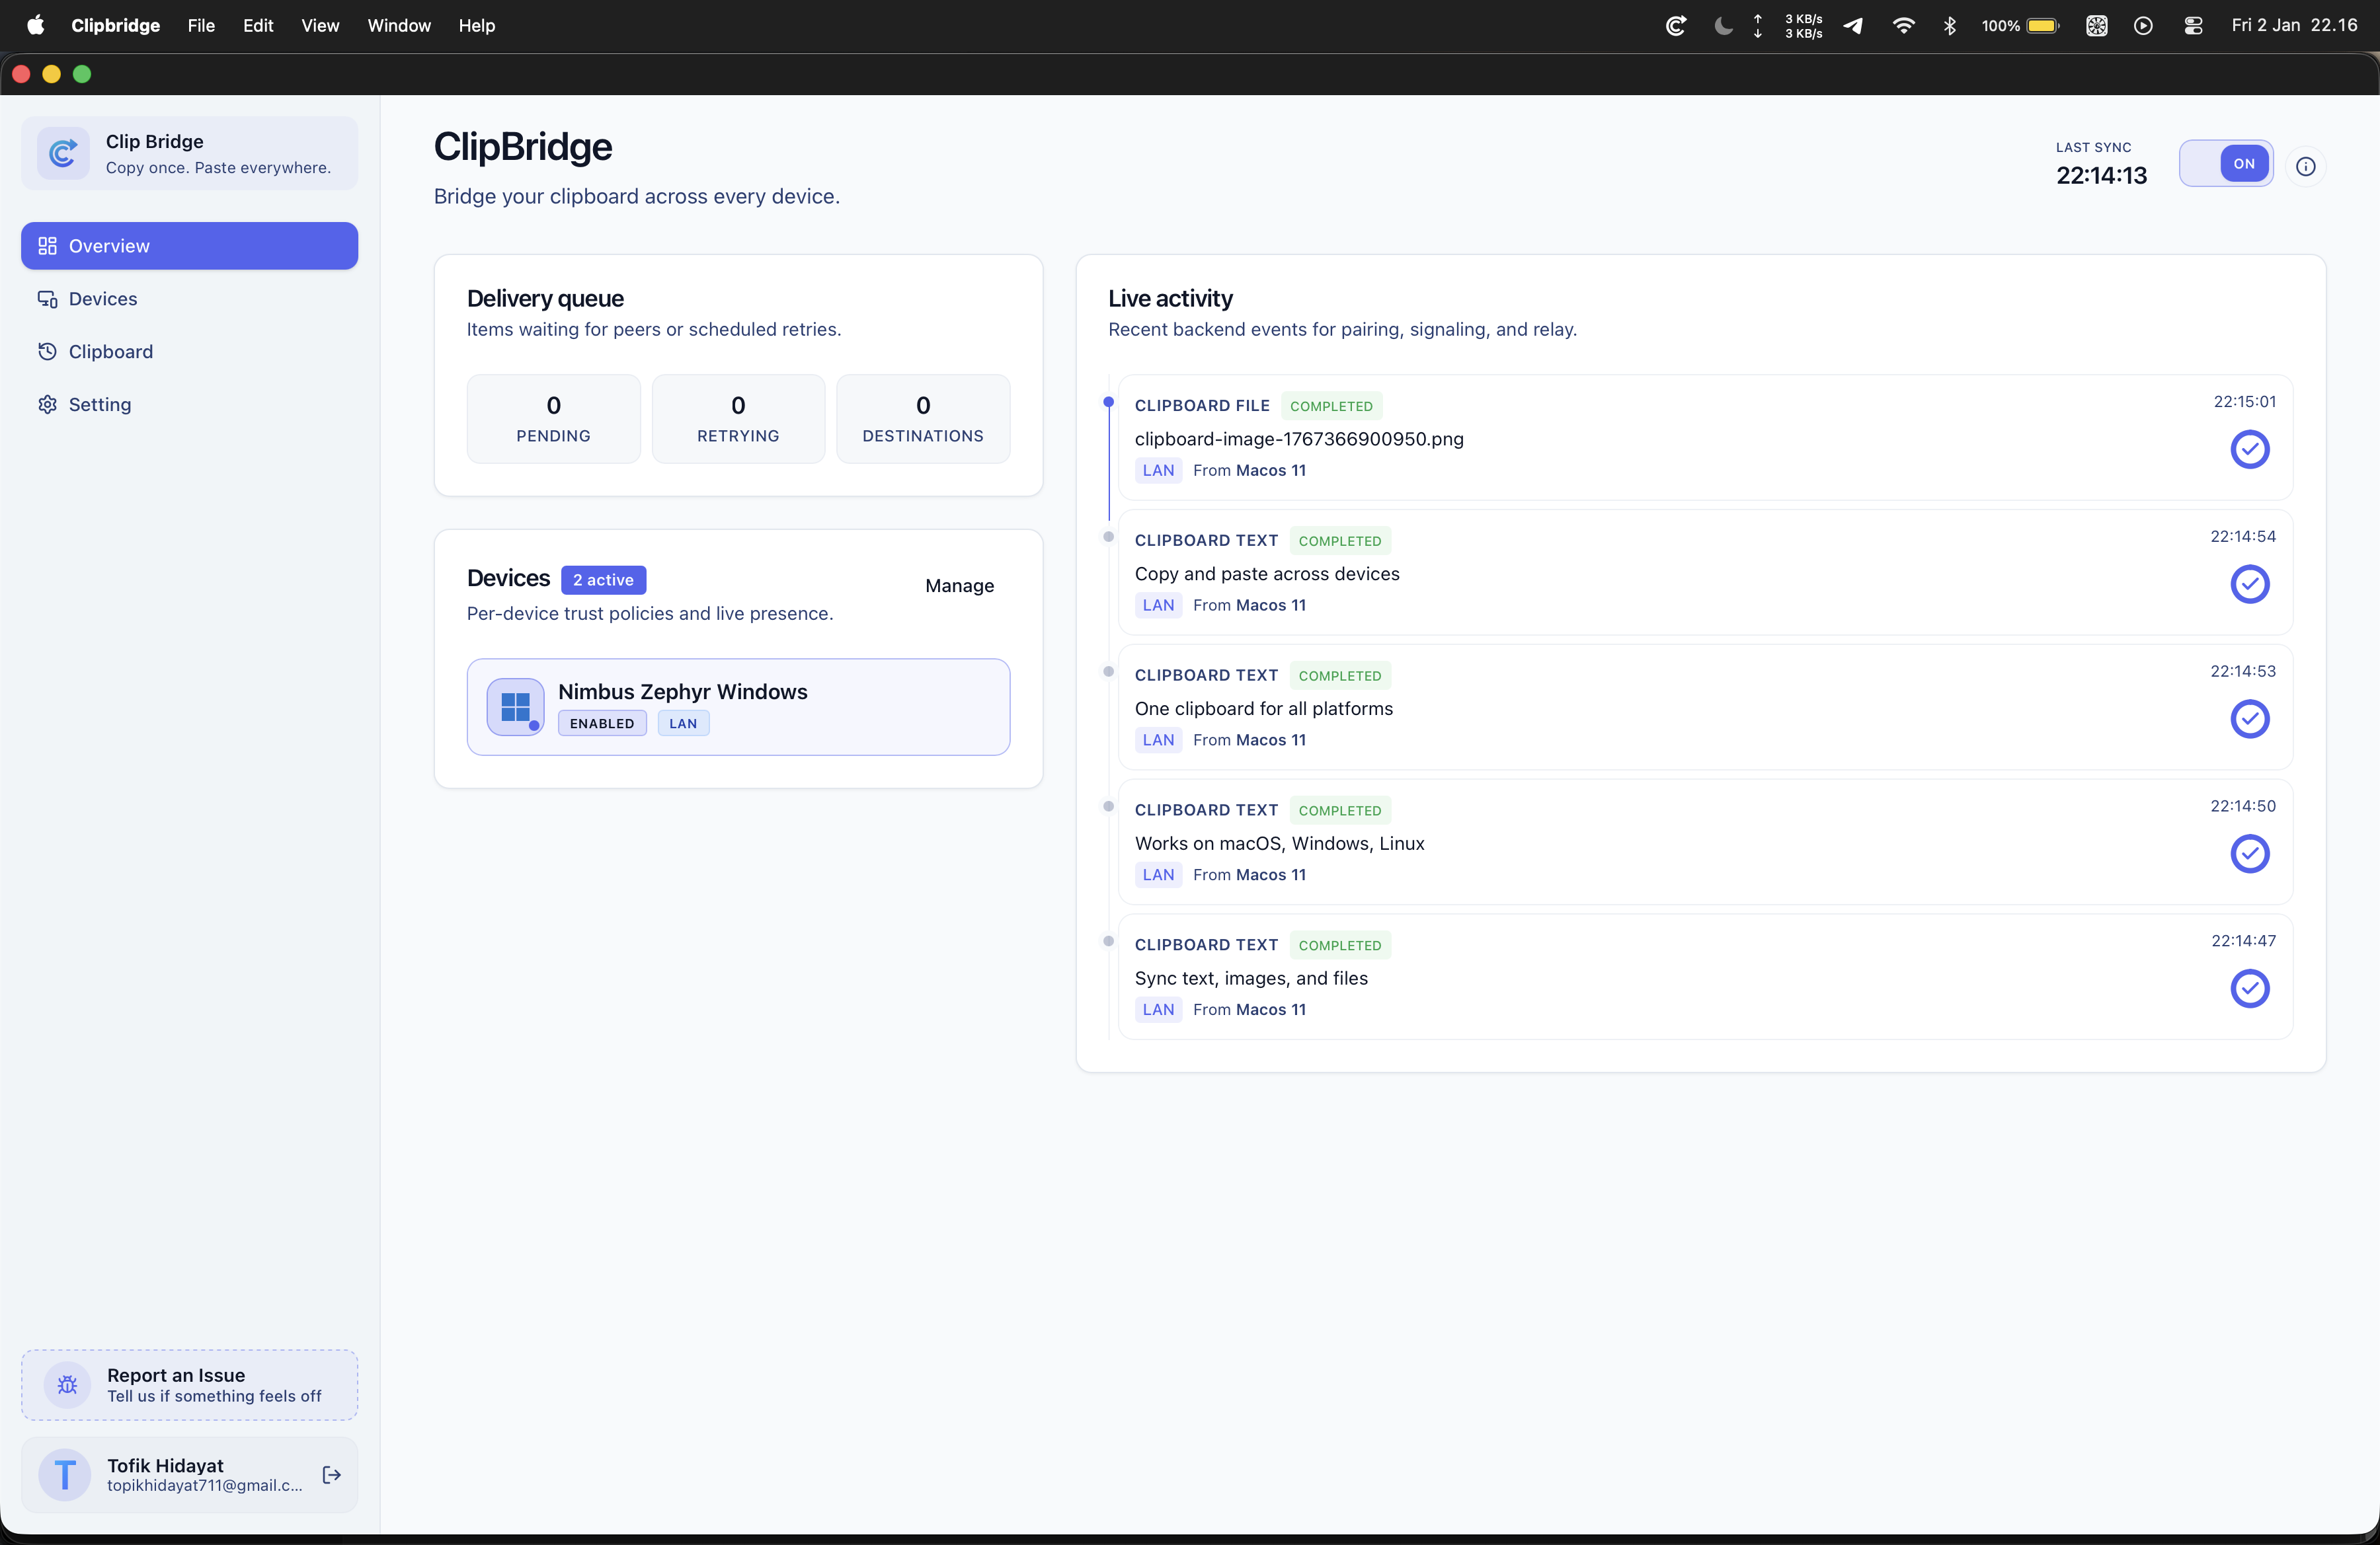The width and height of the screenshot is (2380, 1545).
Task: Click the info icon beside the sync toggle
Action: point(2307,166)
